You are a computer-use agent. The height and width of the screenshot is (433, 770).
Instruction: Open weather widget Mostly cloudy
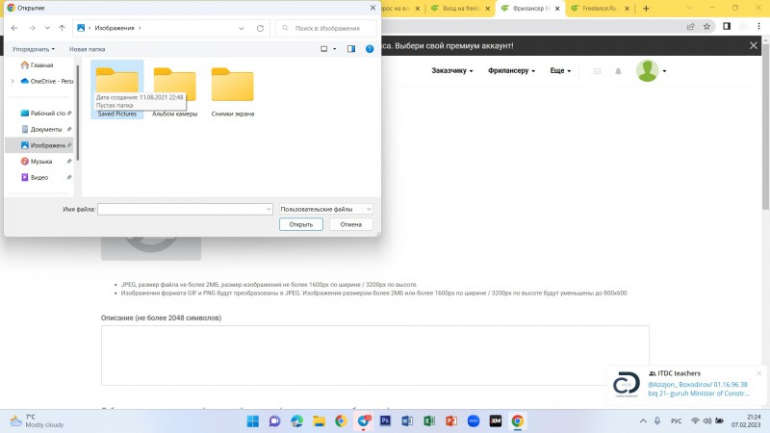click(38, 420)
